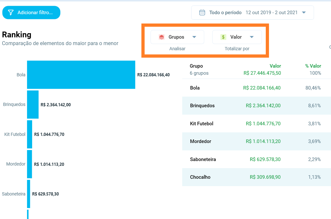Click the calendar icon by Todo o período
The image size is (331, 219).
pos(202,13)
